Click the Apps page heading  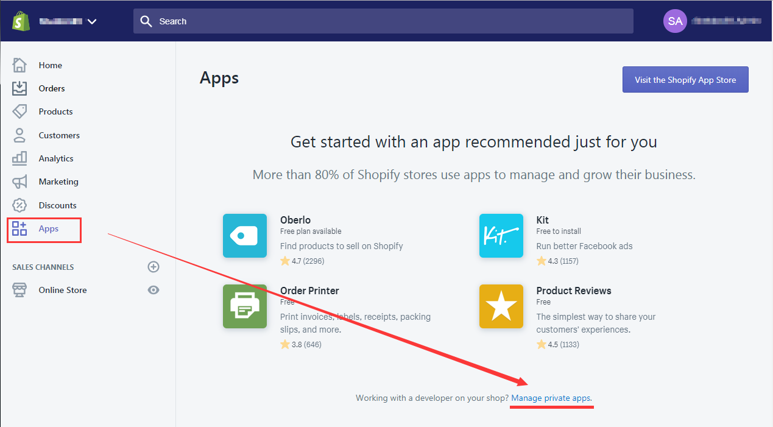pos(219,78)
